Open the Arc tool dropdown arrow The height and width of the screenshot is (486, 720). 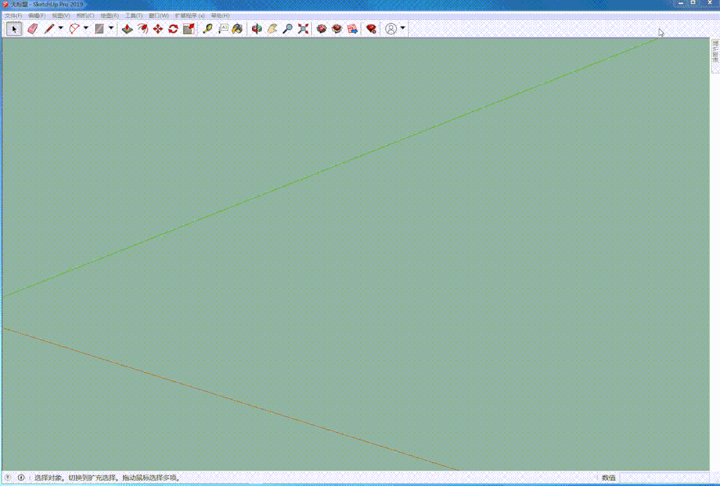(86, 29)
